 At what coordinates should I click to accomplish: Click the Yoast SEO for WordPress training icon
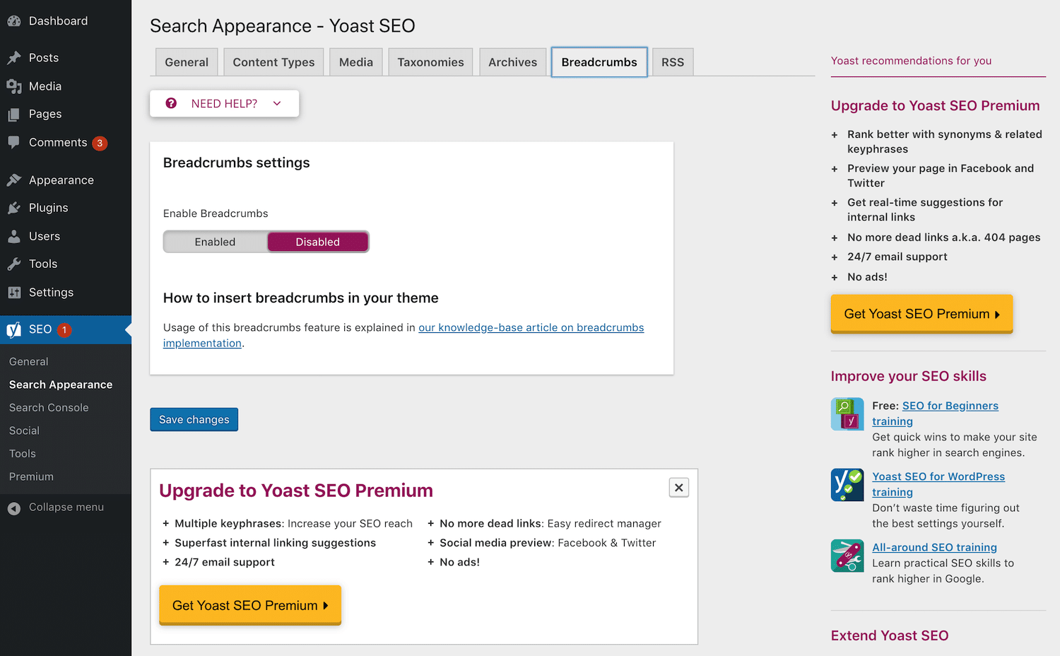(x=847, y=485)
